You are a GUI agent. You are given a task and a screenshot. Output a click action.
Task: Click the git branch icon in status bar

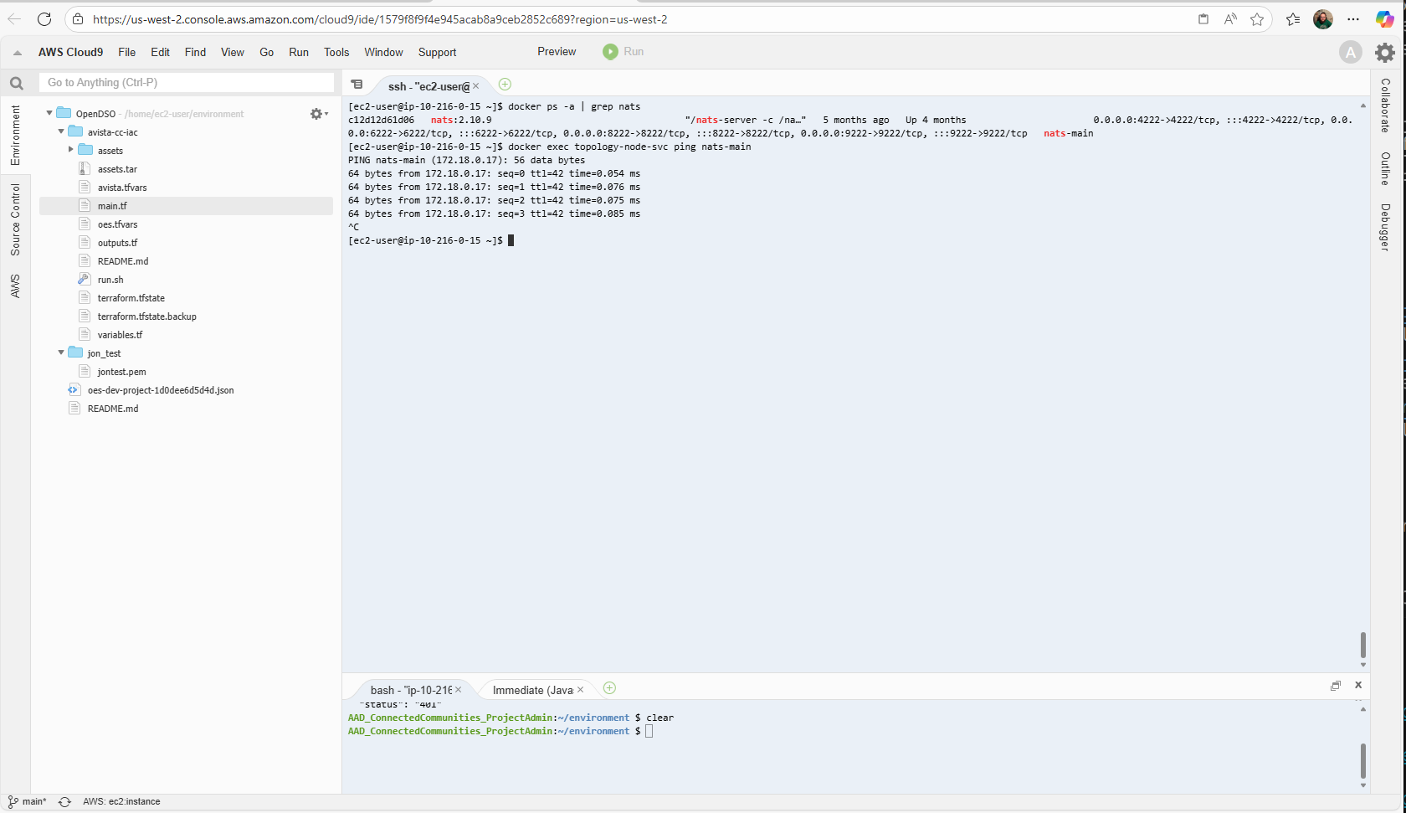(13, 801)
